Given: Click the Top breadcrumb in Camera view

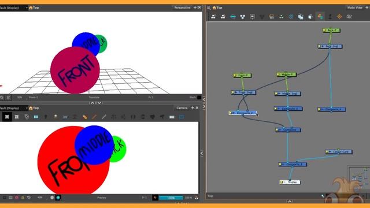Looking at the screenshot, I should (x=36, y=108).
